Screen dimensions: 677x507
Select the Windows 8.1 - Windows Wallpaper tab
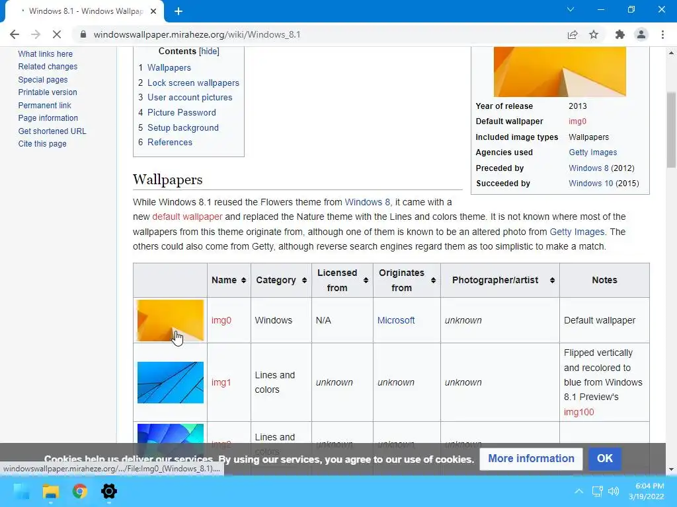(85, 11)
